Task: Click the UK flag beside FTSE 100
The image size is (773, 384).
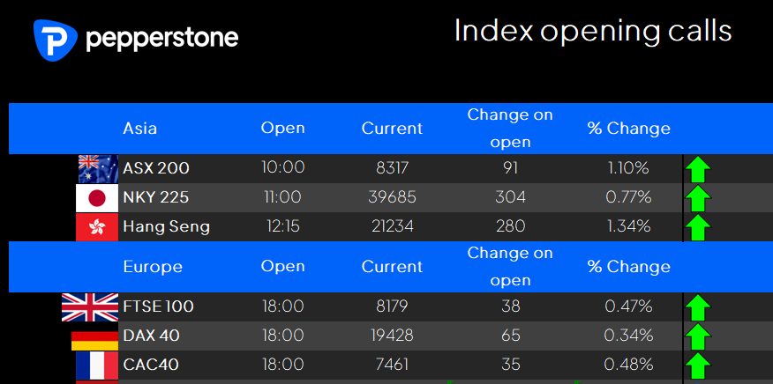Action: (90, 307)
